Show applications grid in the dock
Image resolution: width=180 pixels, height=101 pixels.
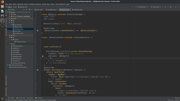click(2, 98)
